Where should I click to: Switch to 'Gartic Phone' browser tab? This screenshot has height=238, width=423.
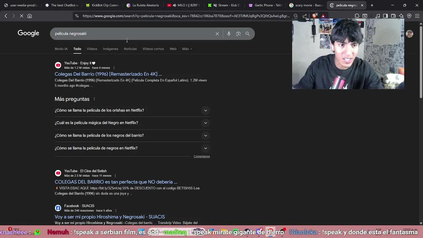(x=266, y=5)
